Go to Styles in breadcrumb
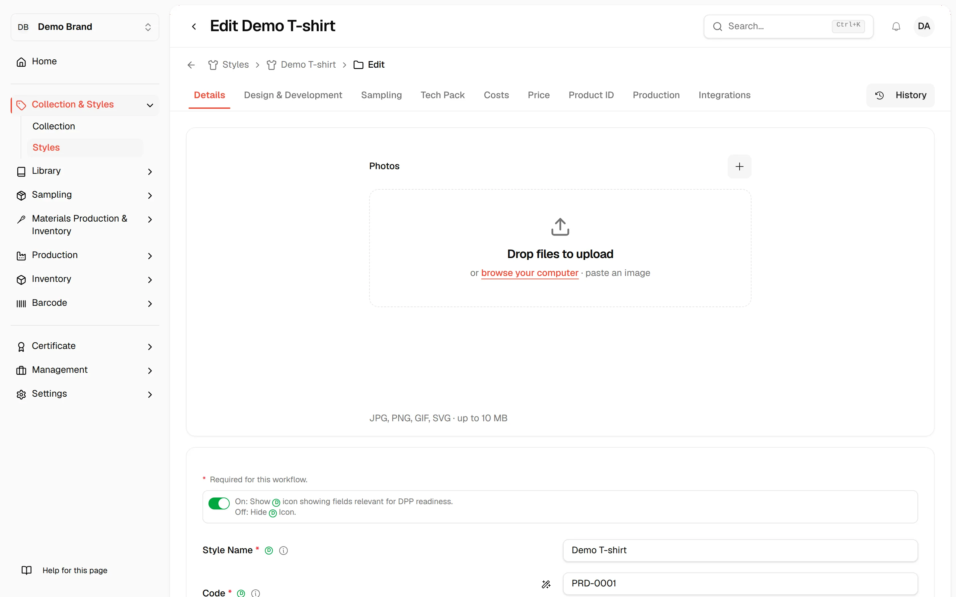This screenshot has height=597, width=956. [x=228, y=65]
